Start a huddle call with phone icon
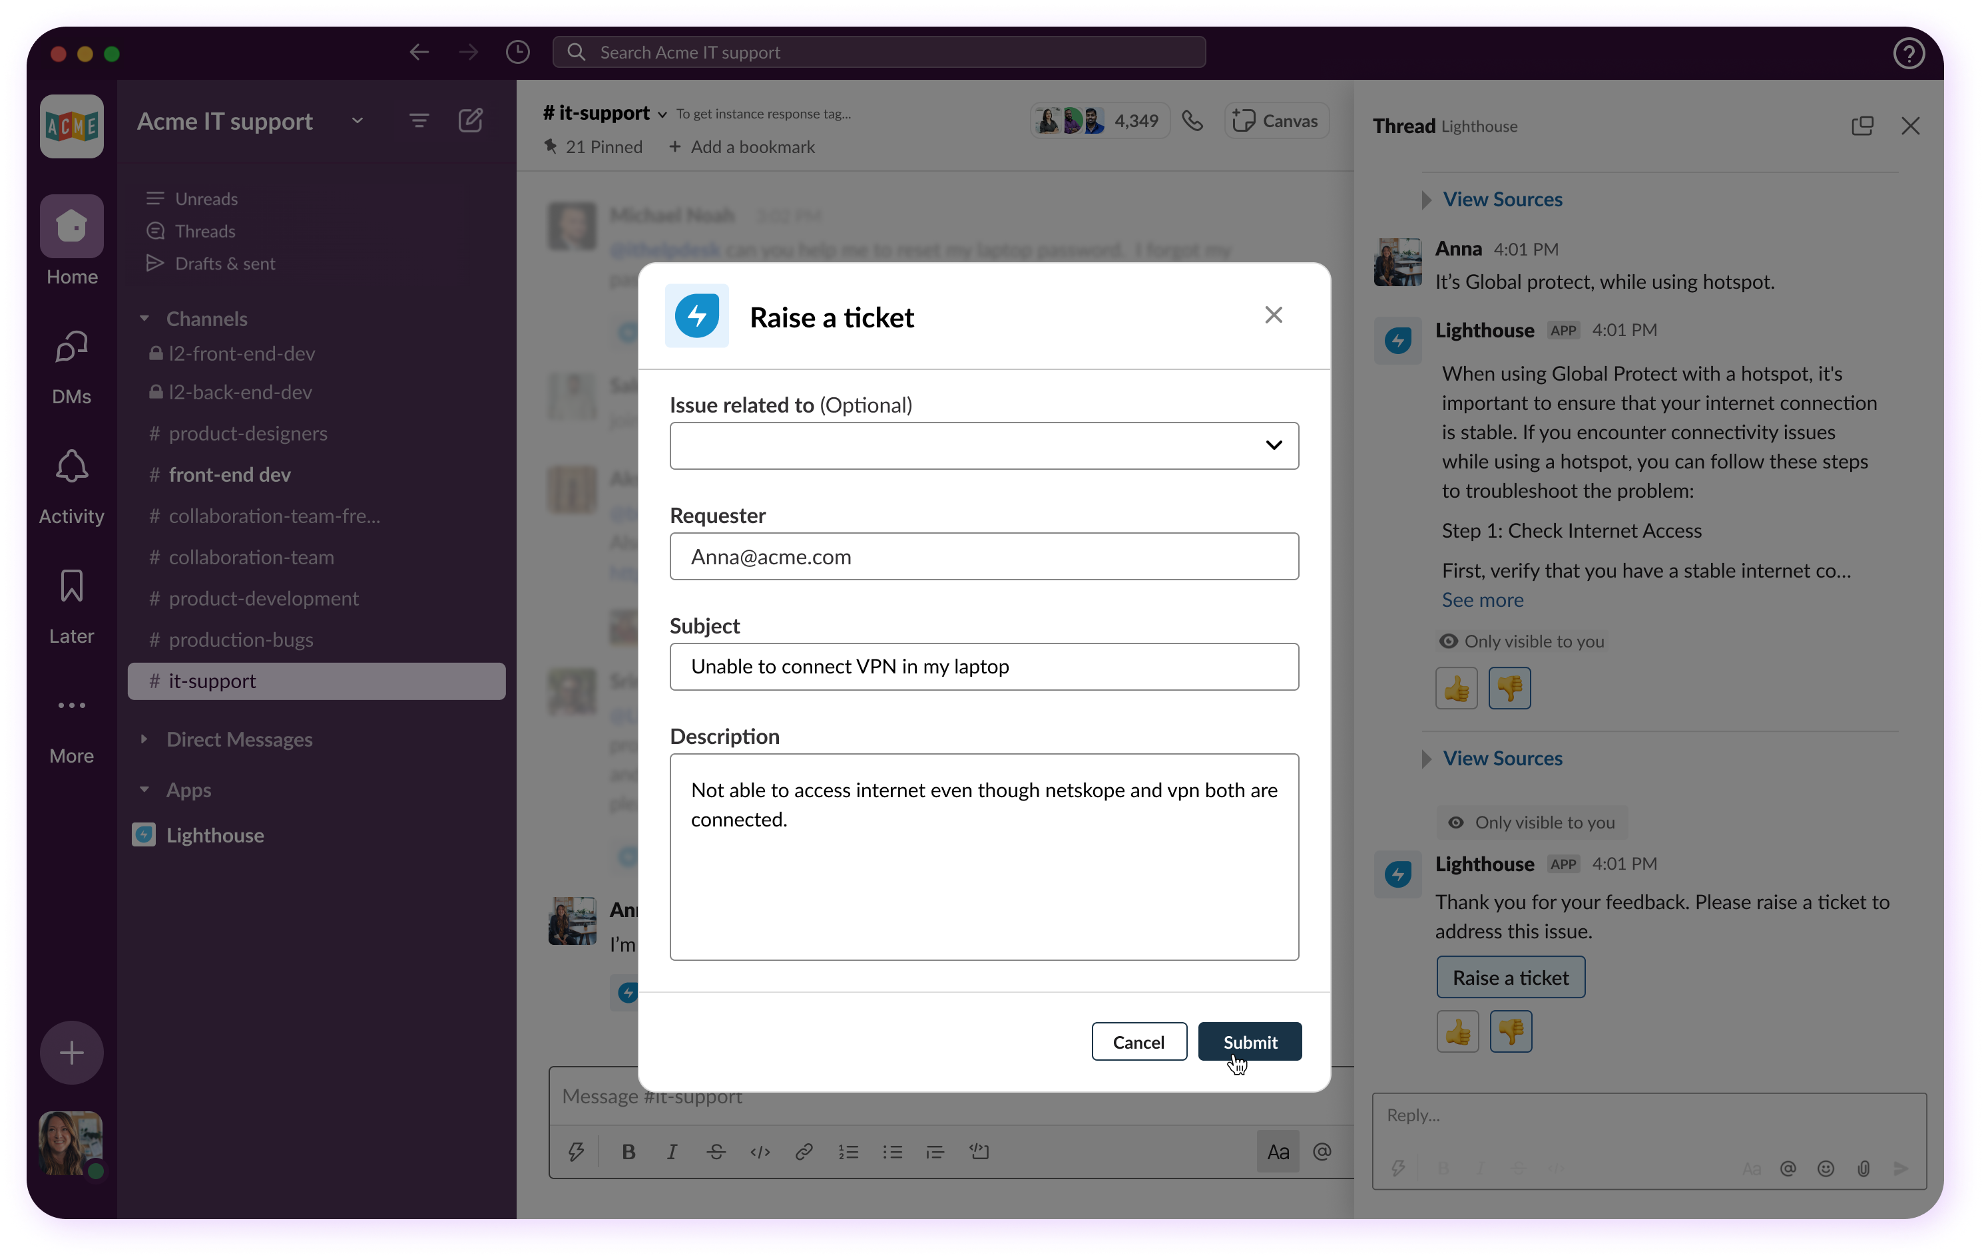 1192,121
